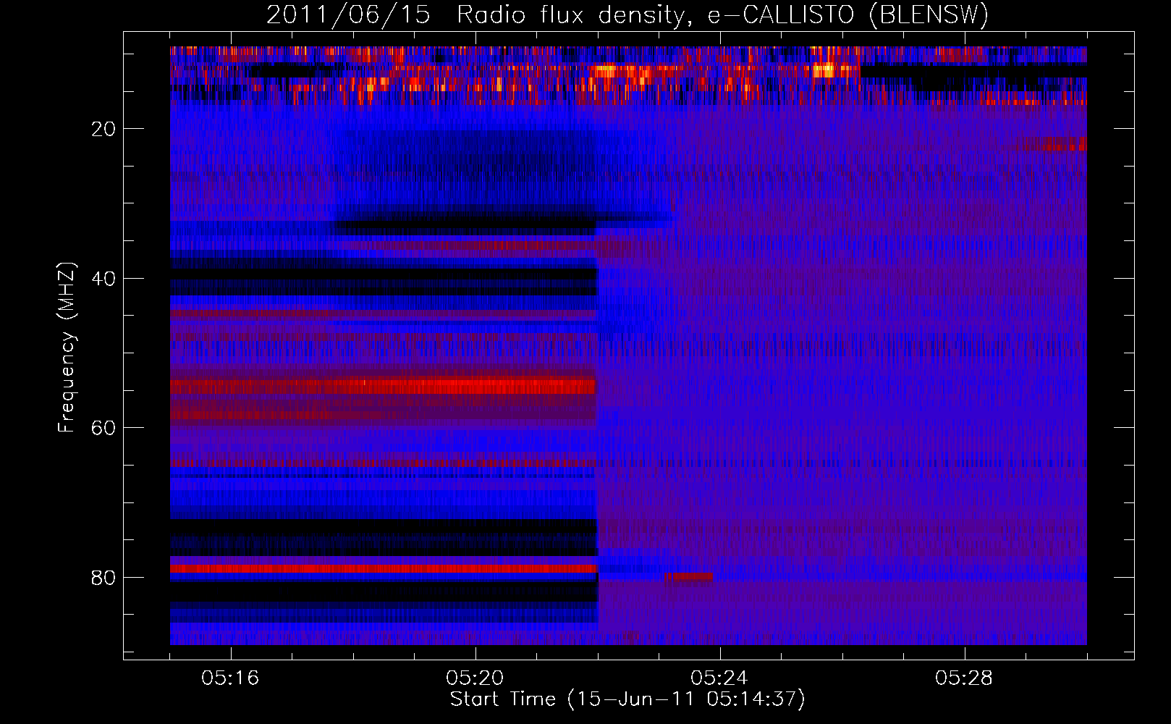
Task: Click the time tick label "05:16"
Action: 231,678
